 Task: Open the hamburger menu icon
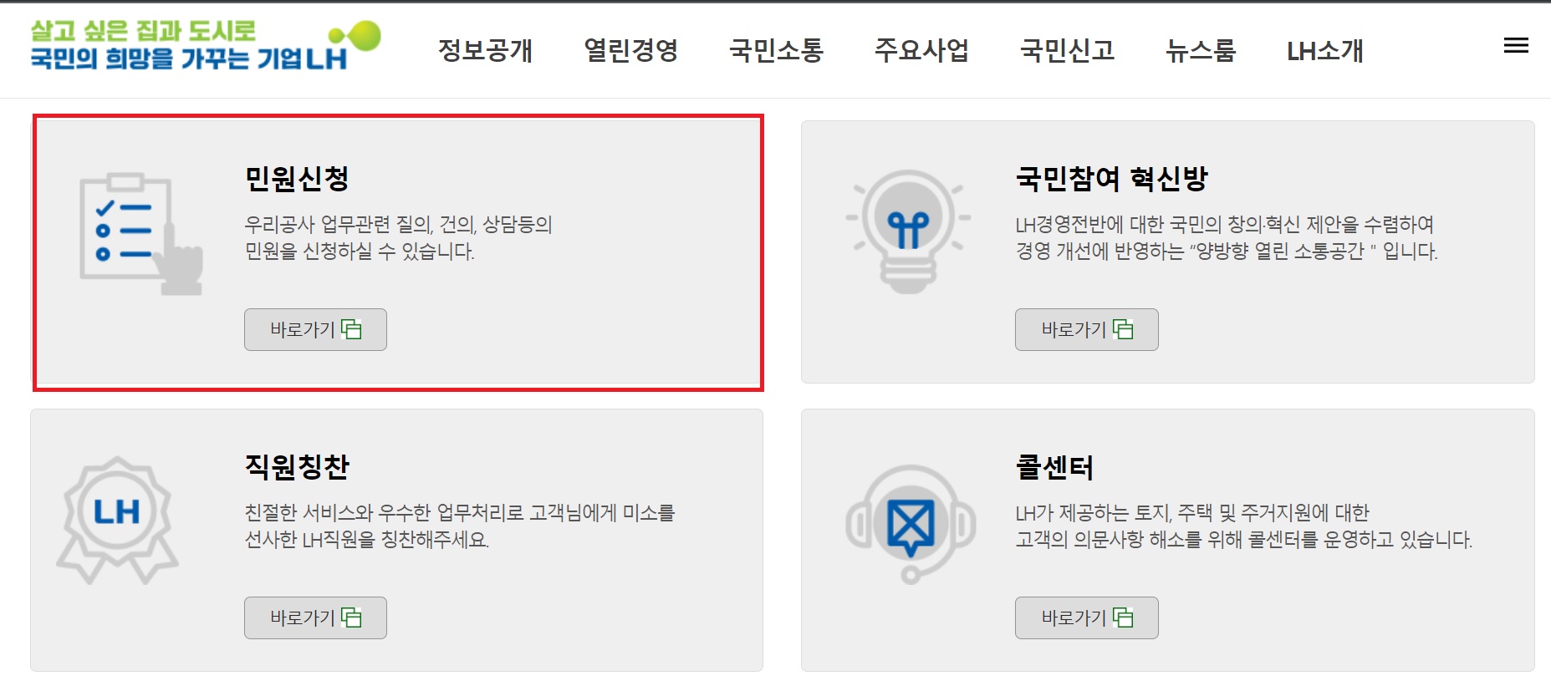coord(1516,46)
